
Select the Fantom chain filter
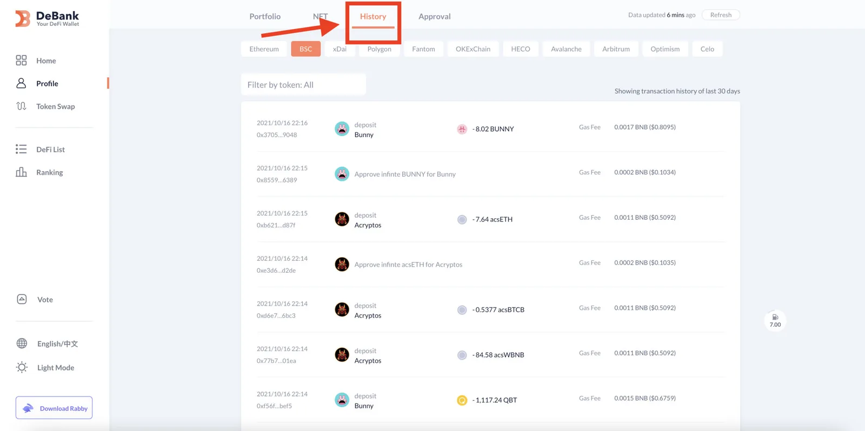pyautogui.click(x=423, y=49)
